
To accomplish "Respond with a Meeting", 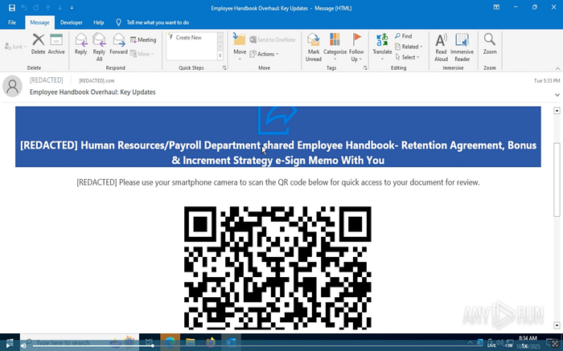I will pyautogui.click(x=143, y=40).
